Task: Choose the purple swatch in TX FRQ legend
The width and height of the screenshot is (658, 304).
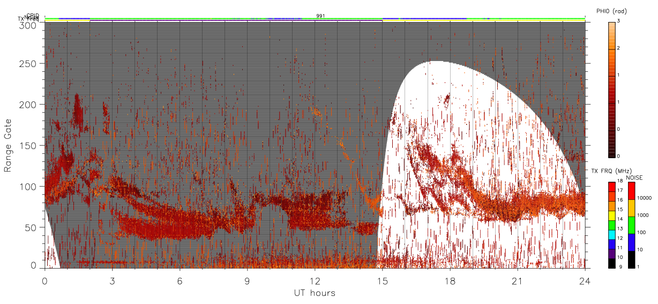Action: (x=612, y=254)
